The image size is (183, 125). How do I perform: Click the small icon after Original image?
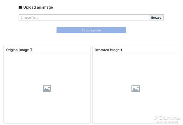[x=31, y=50]
